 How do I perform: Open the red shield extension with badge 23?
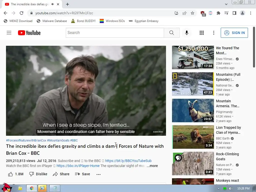pos(203,13)
